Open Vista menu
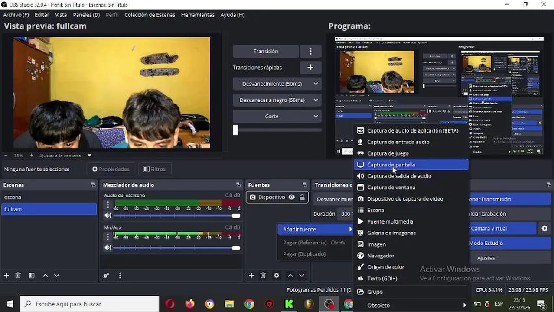Image resolution: width=554 pixels, height=312 pixels. tap(61, 15)
